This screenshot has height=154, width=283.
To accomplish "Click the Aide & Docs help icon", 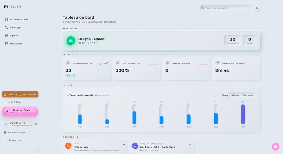I will (5, 102).
